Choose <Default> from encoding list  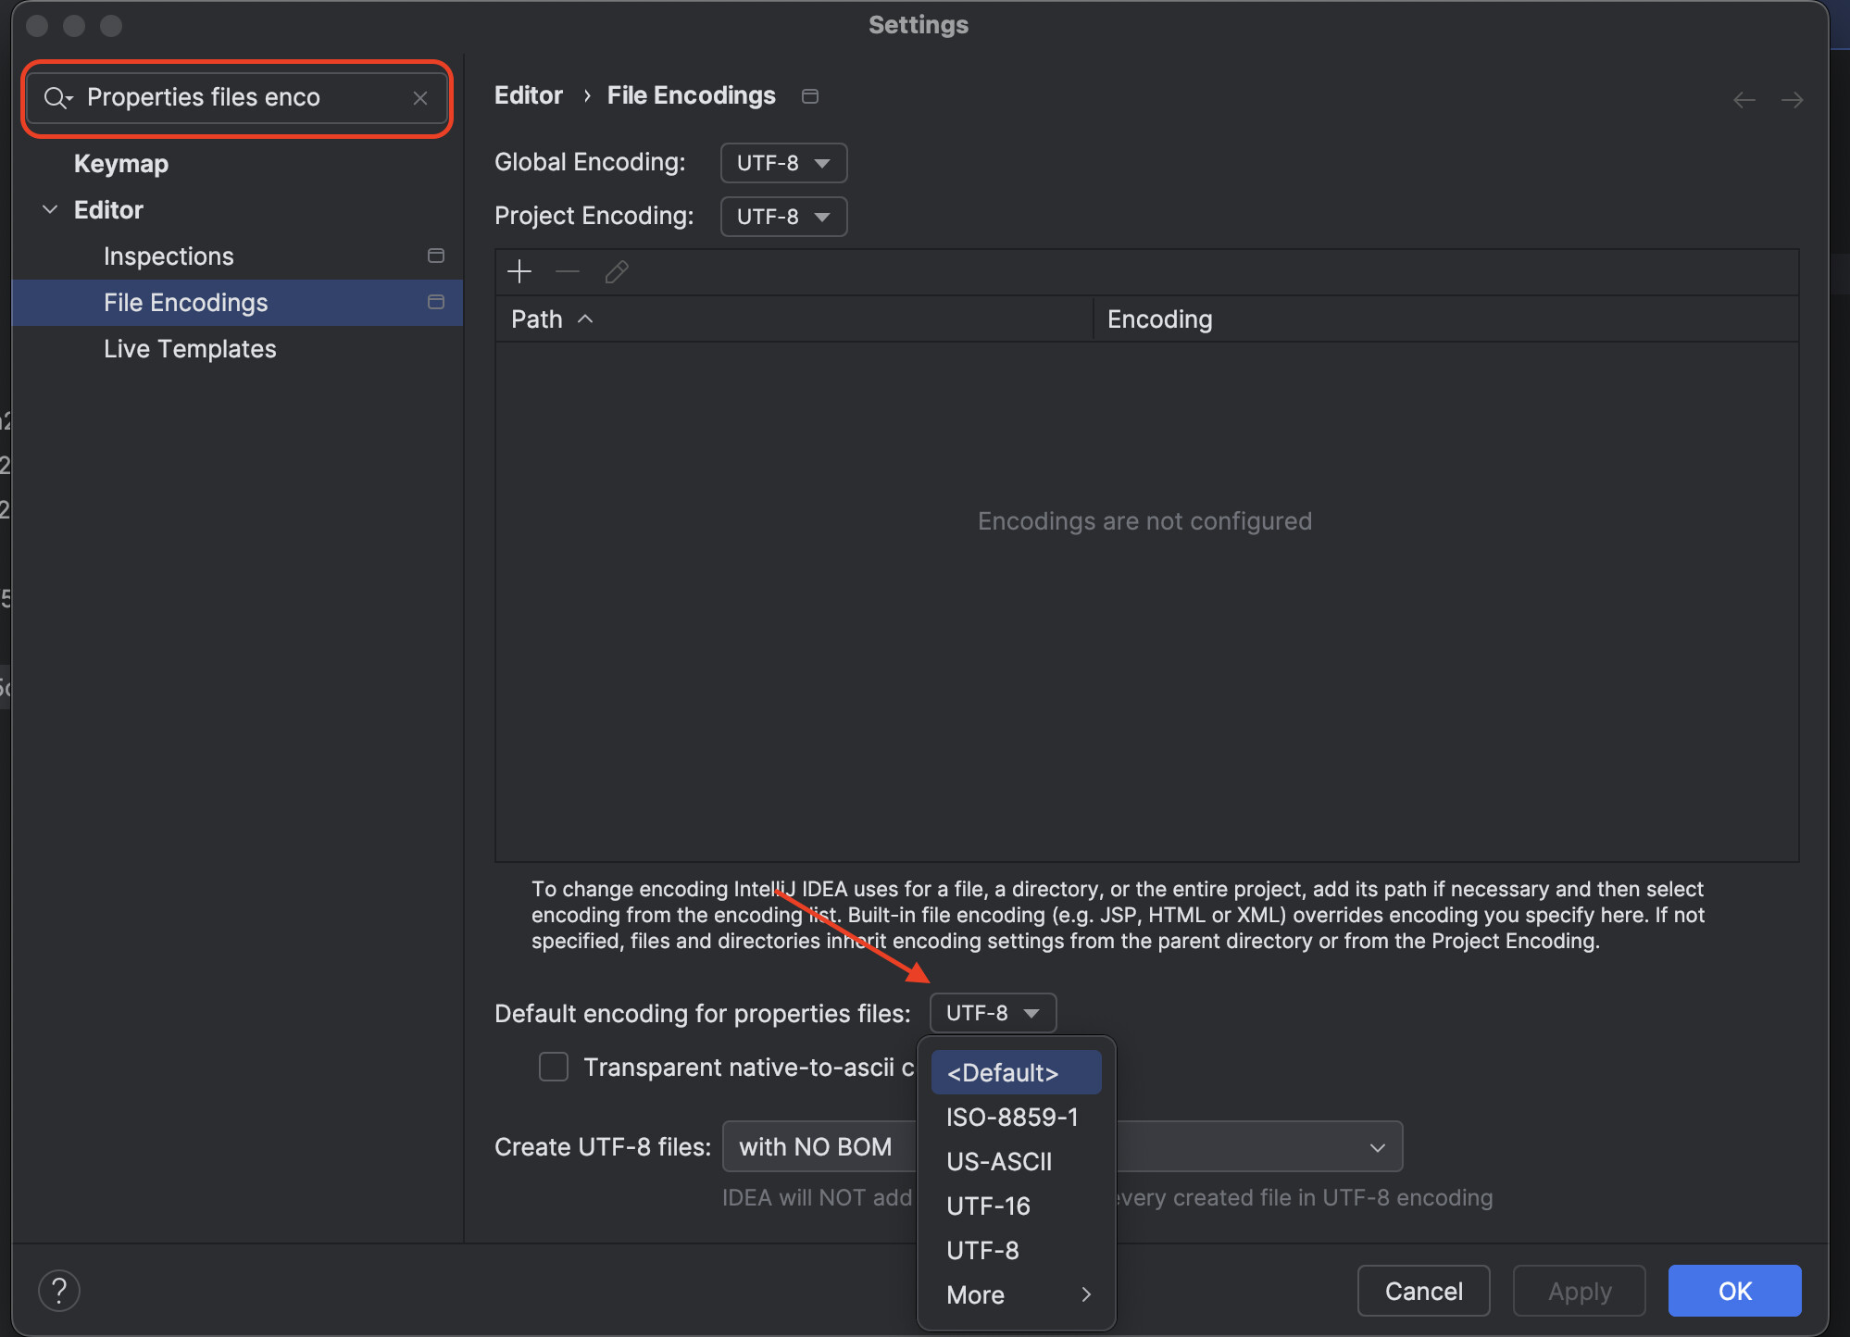click(1016, 1072)
